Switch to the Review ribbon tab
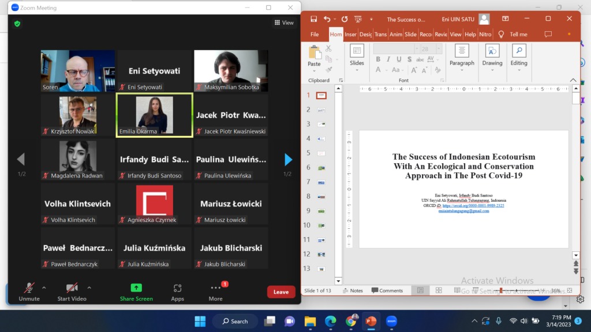 tap(440, 34)
